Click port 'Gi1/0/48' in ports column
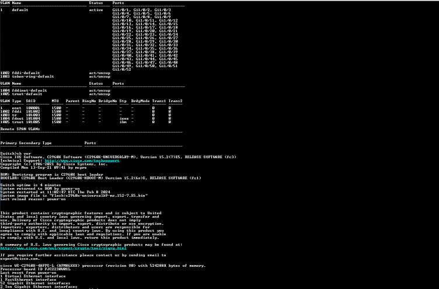This screenshot has height=289, width=439. click(x=168, y=62)
